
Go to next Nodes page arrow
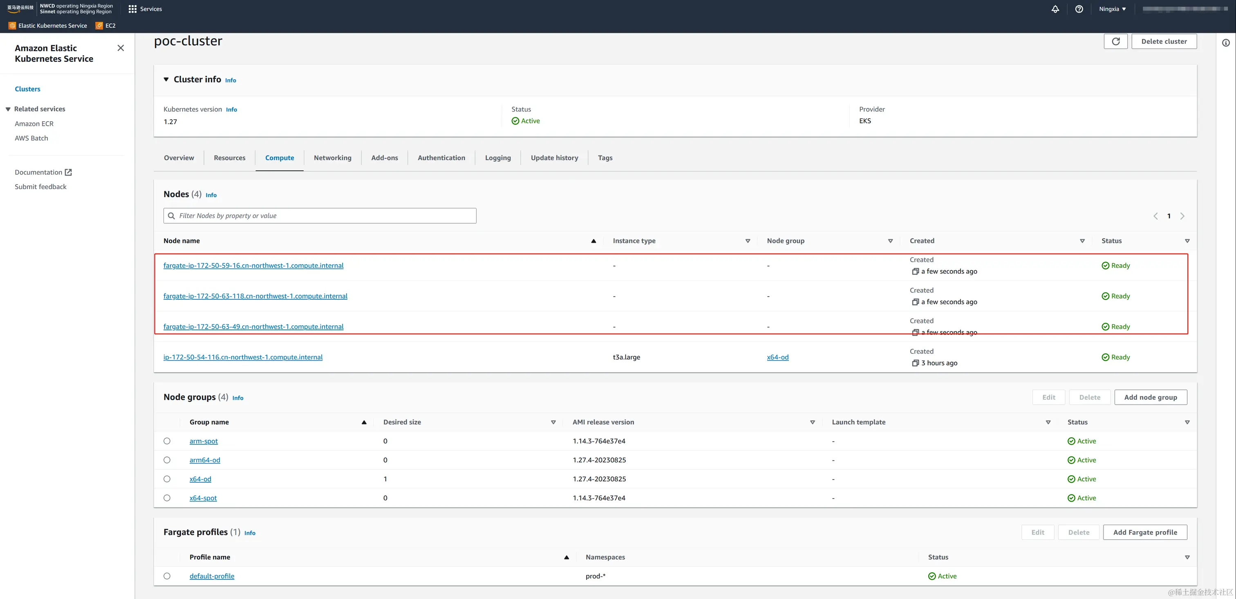[x=1183, y=216]
